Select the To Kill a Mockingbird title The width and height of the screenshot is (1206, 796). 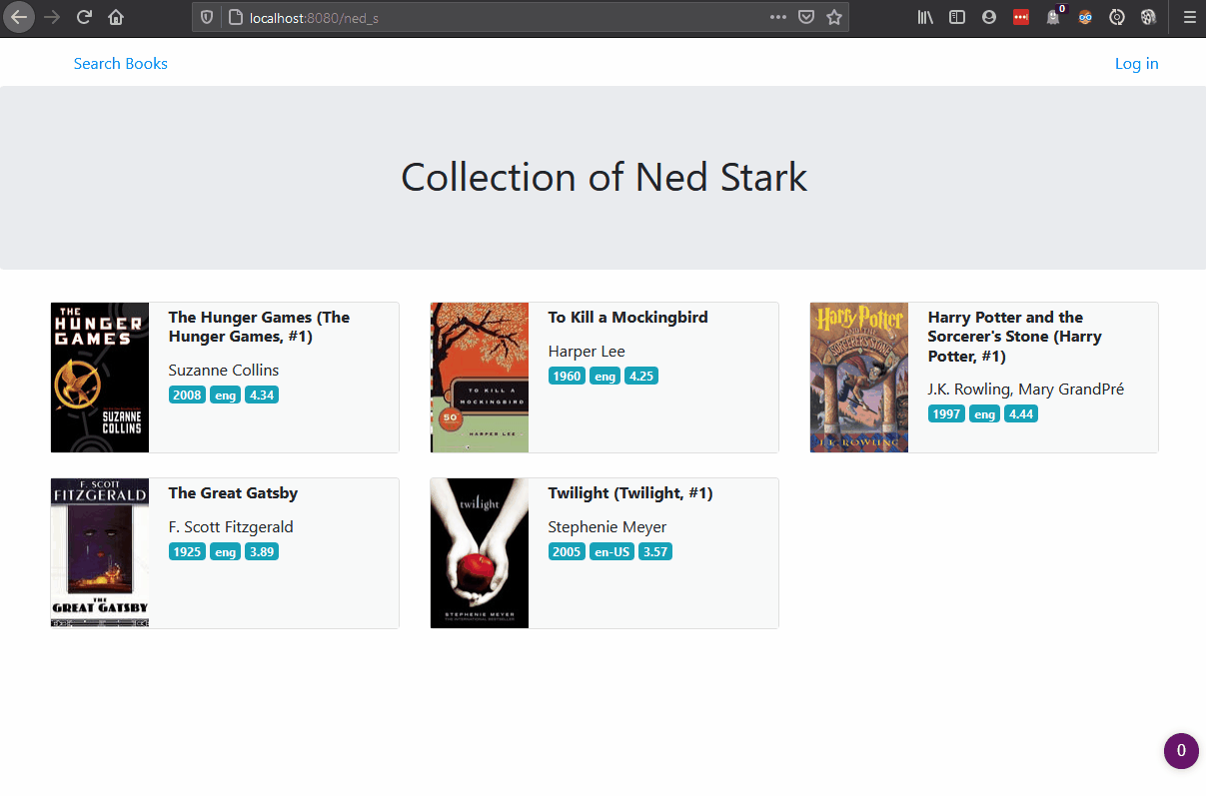(x=628, y=318)
